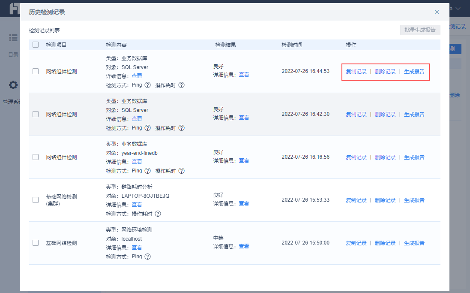Image resolution: width=470 pixels, height=293 pixels.
Task: Select the 2022-07-26 16:16:56 timestamp cell
Action: tap(305, 157)
